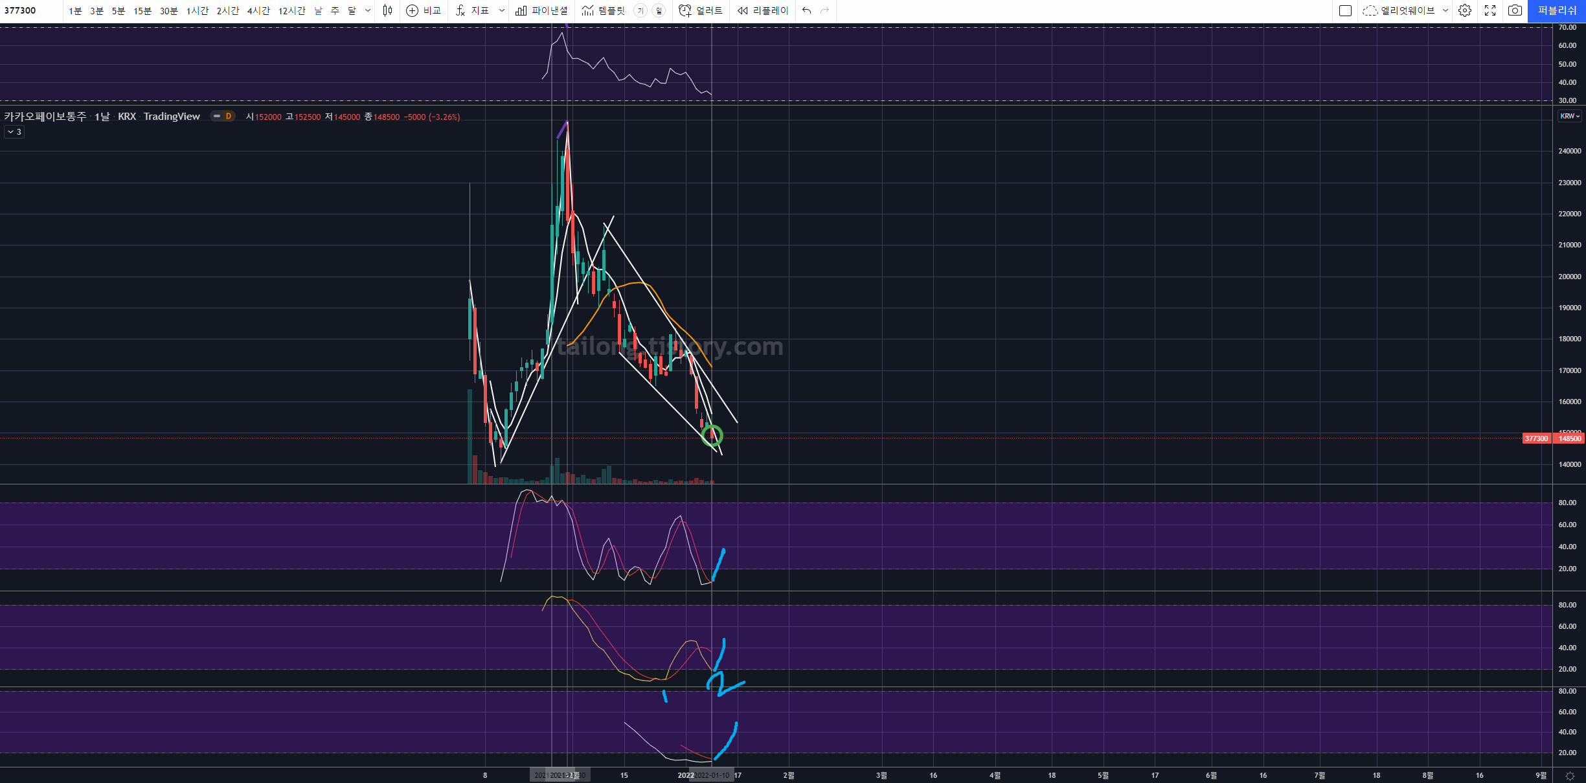Enter fullscreen mode
Screen dimensions: 1586x783
1490,10
